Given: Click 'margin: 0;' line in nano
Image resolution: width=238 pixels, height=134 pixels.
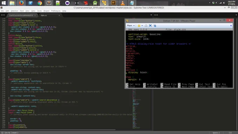Looking at the screenshot, I should (x=135, y=79).
